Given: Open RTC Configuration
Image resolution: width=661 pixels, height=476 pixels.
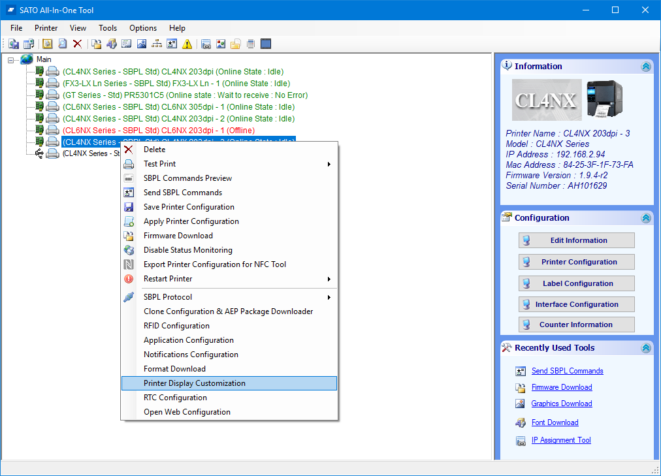Looking at the screenshot, I should tap(229, 398).
